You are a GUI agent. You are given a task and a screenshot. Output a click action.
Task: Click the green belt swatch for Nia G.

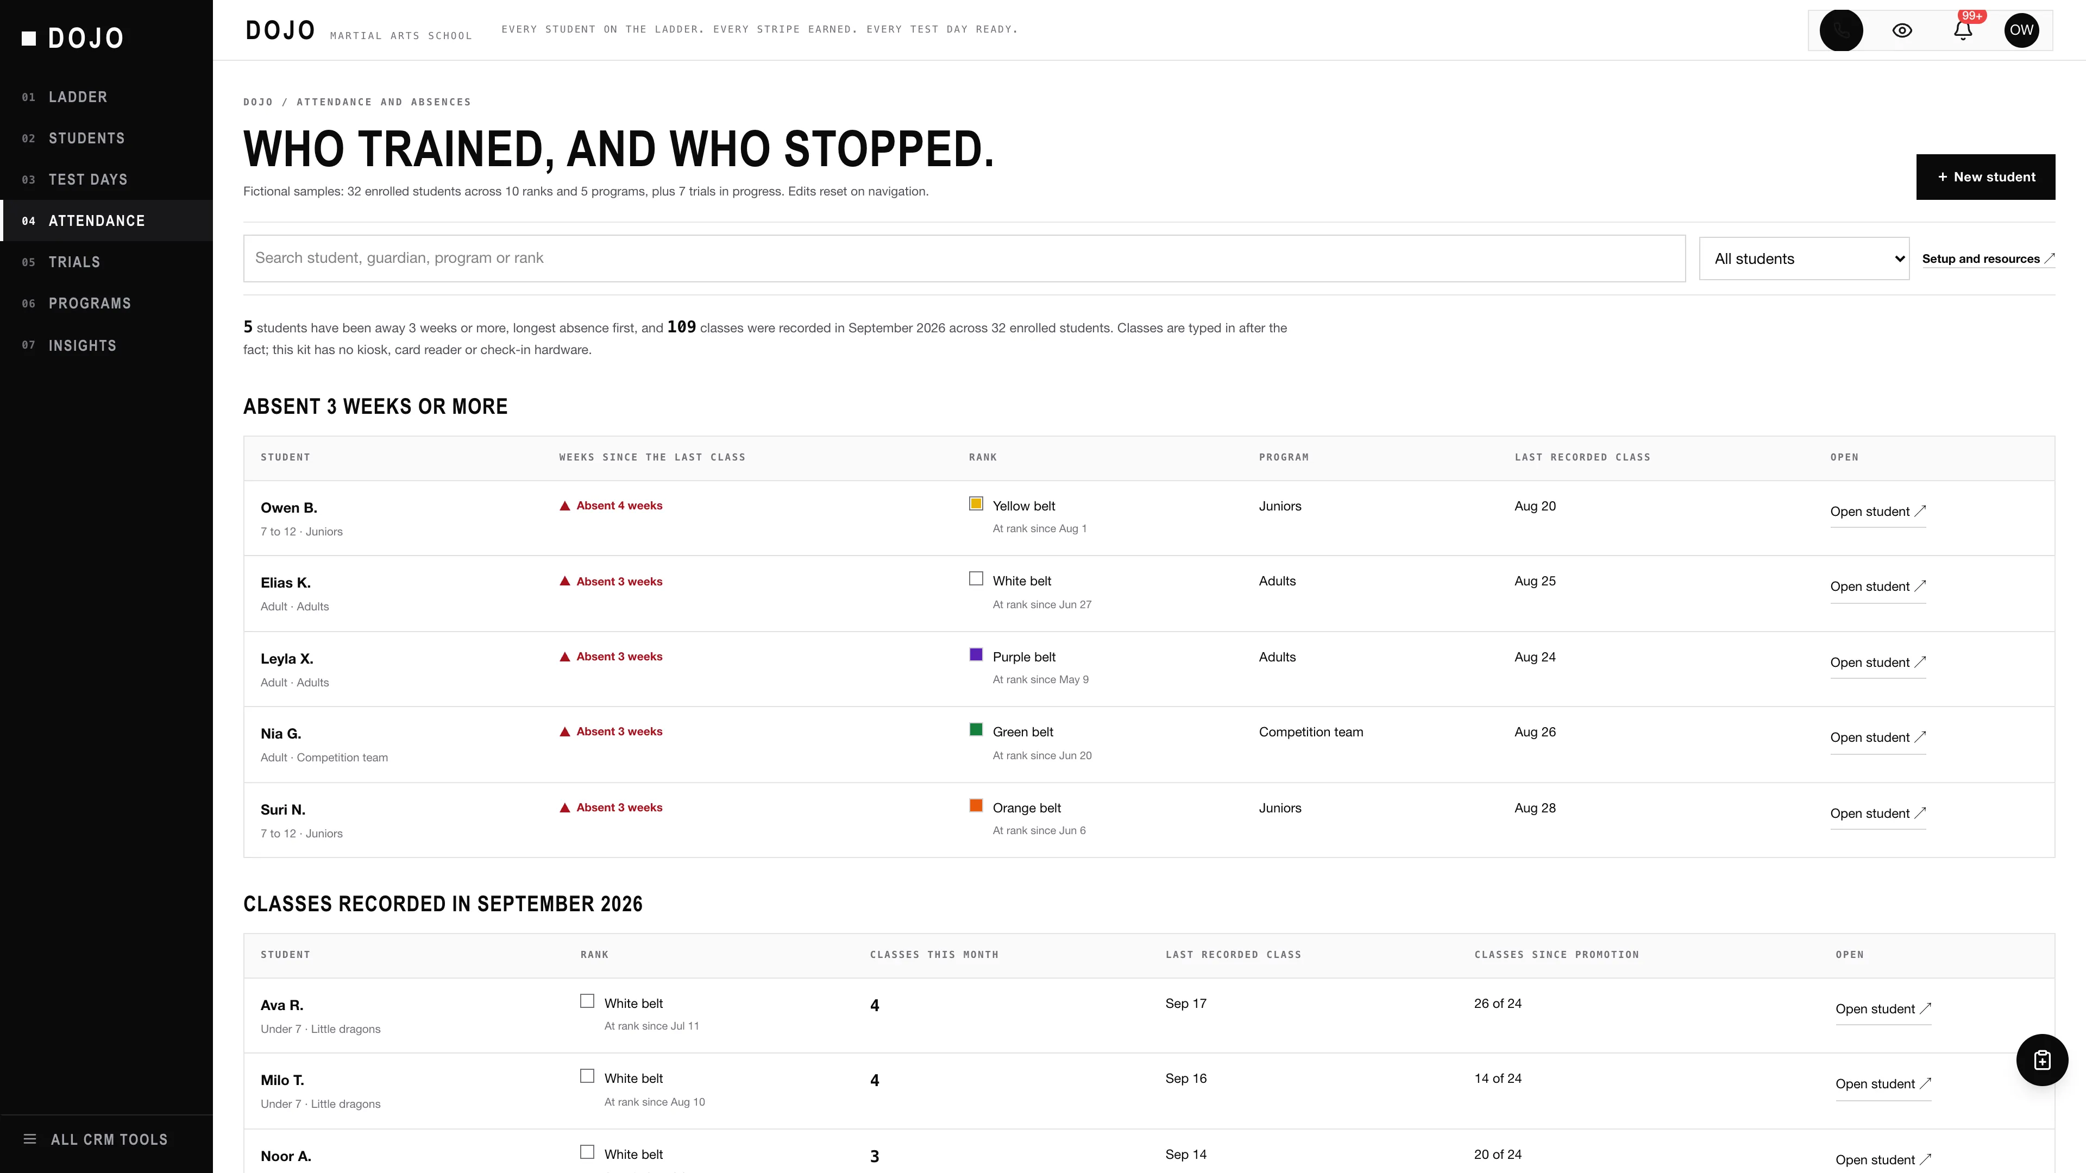[976, 729]
